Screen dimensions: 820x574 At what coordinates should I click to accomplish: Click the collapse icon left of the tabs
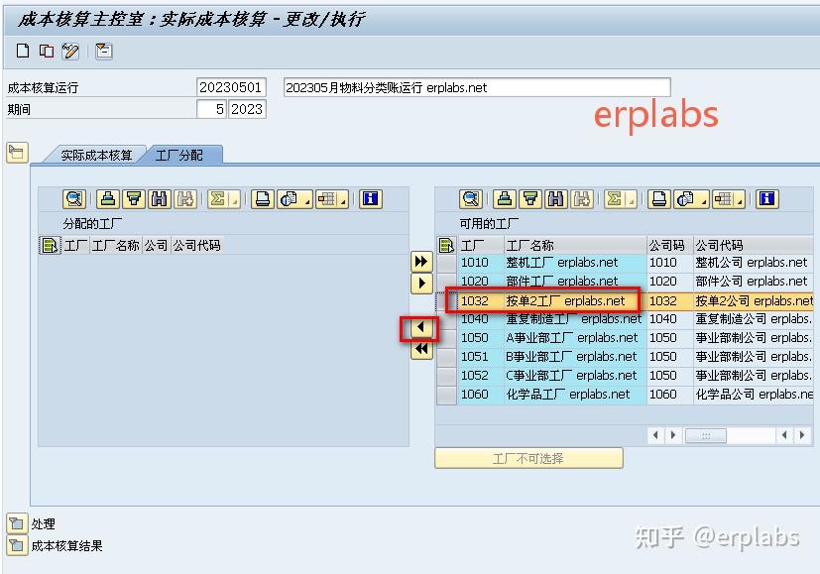pos(17,153)
